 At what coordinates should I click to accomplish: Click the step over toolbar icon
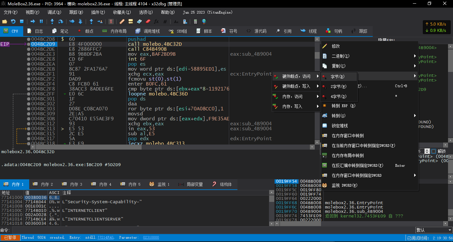(61, 22)
